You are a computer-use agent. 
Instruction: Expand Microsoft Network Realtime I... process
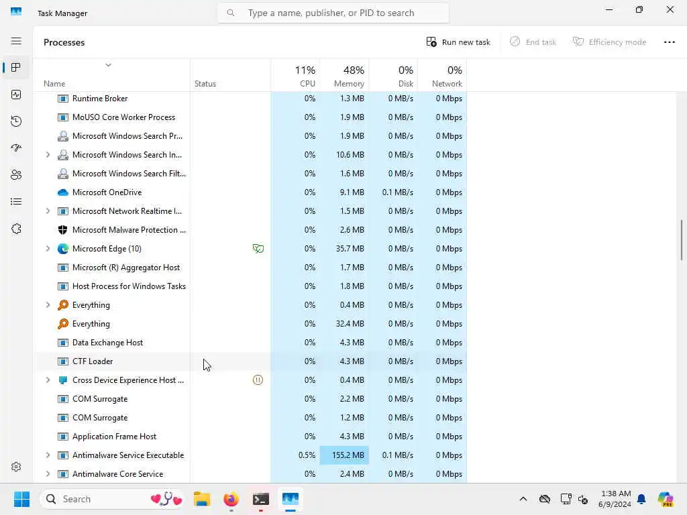pyautogui.click(x=48, y=211)
